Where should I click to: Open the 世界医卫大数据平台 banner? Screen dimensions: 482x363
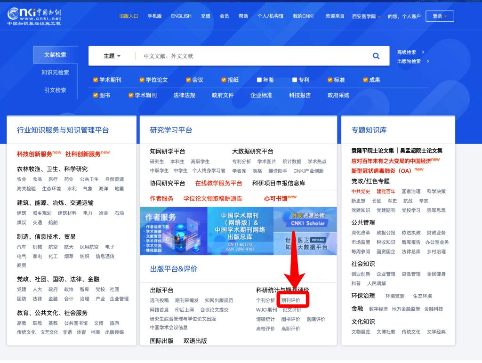click(305, 243)
